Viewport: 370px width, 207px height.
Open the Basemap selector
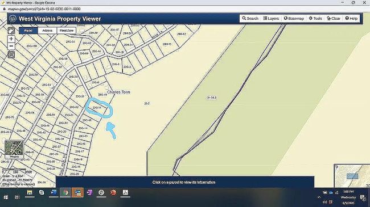(294, 18)
